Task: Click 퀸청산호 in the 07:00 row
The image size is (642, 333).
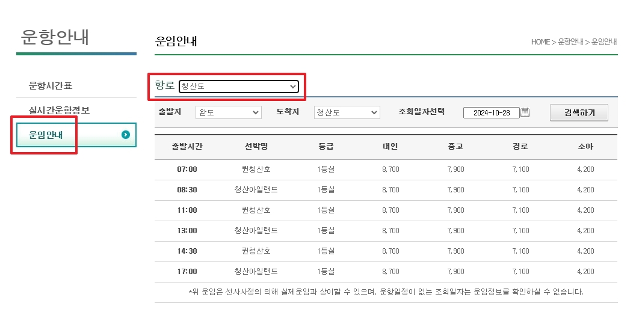Action: tap(256, 170)
